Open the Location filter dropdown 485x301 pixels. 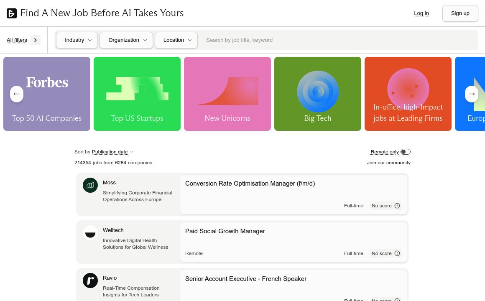tap(176, 40)
